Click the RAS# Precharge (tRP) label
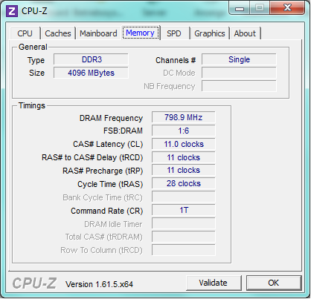This screenshot has width=311, height=299. pos(103,171)
